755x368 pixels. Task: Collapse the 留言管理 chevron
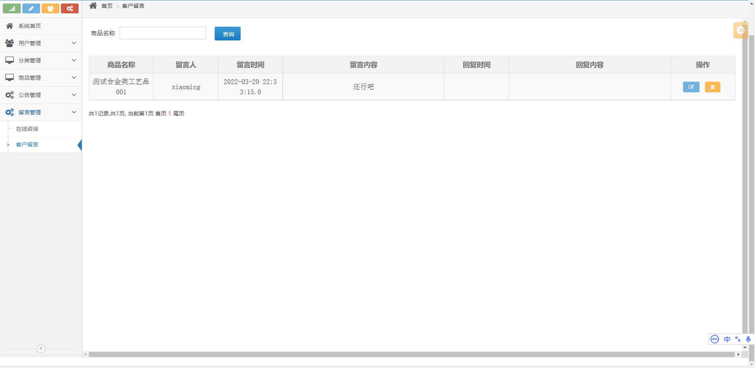[74, 112]
